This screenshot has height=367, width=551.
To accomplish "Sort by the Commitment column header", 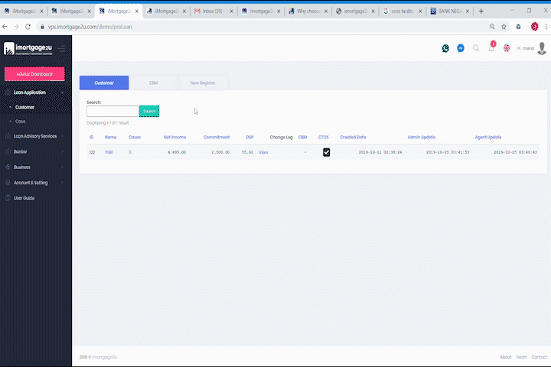I will point(217,137).
